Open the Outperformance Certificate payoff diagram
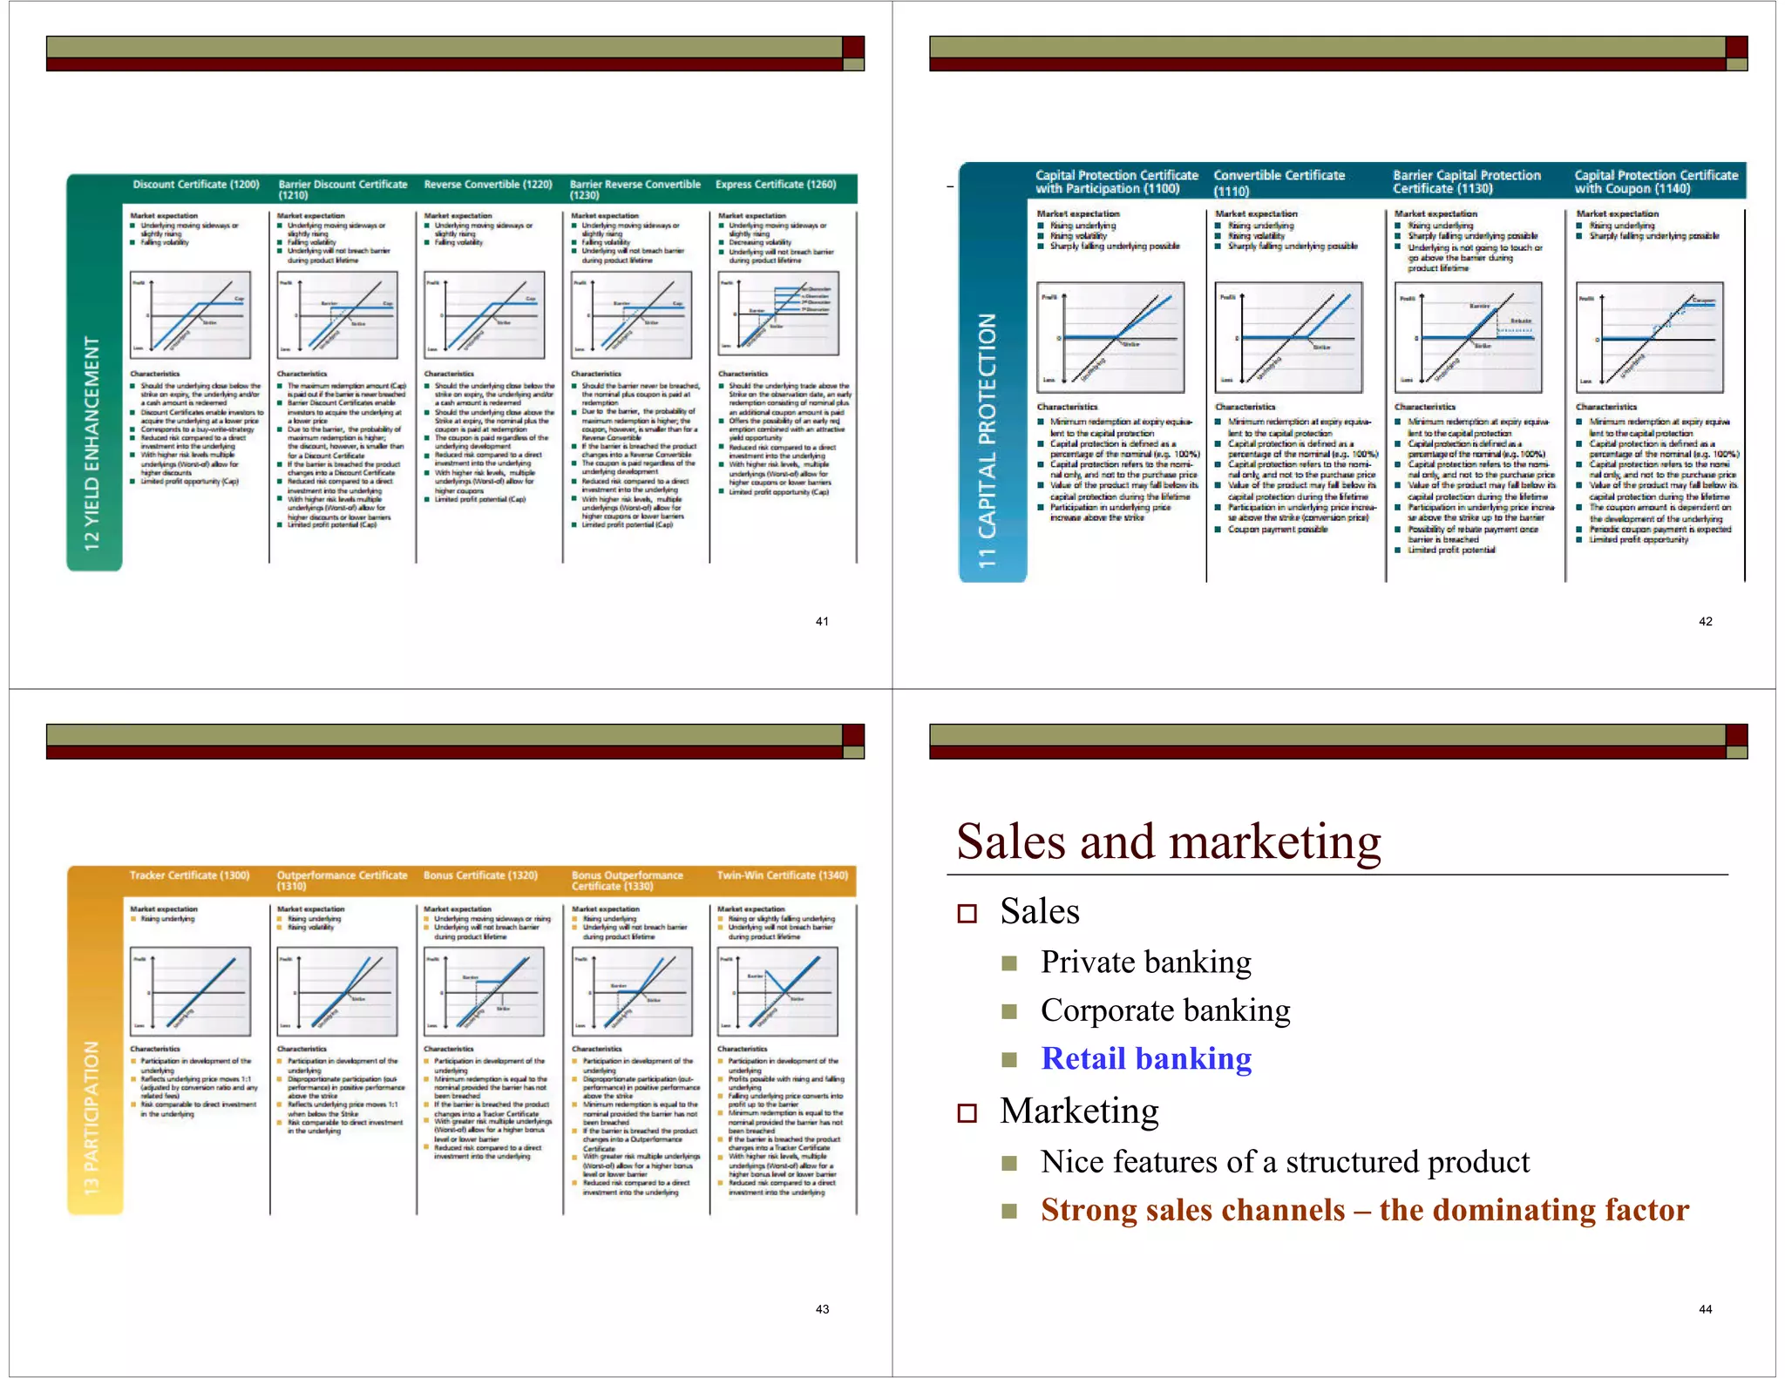 (337, 991)
